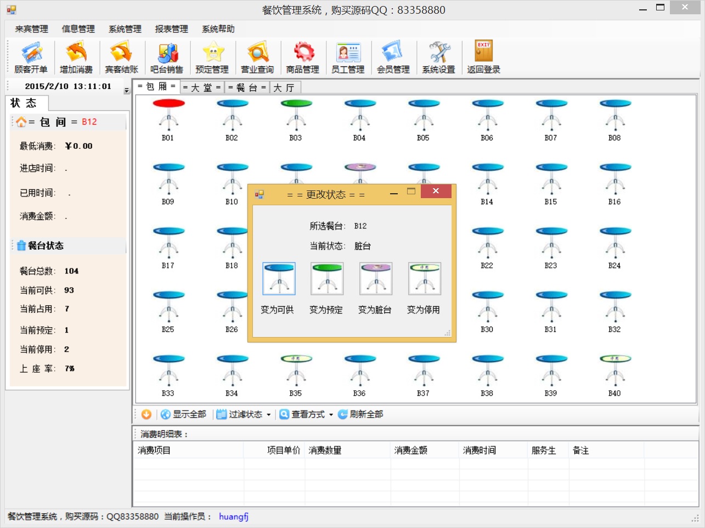
Task: Click the 消费项目 column header
Action: pos(155,450)
